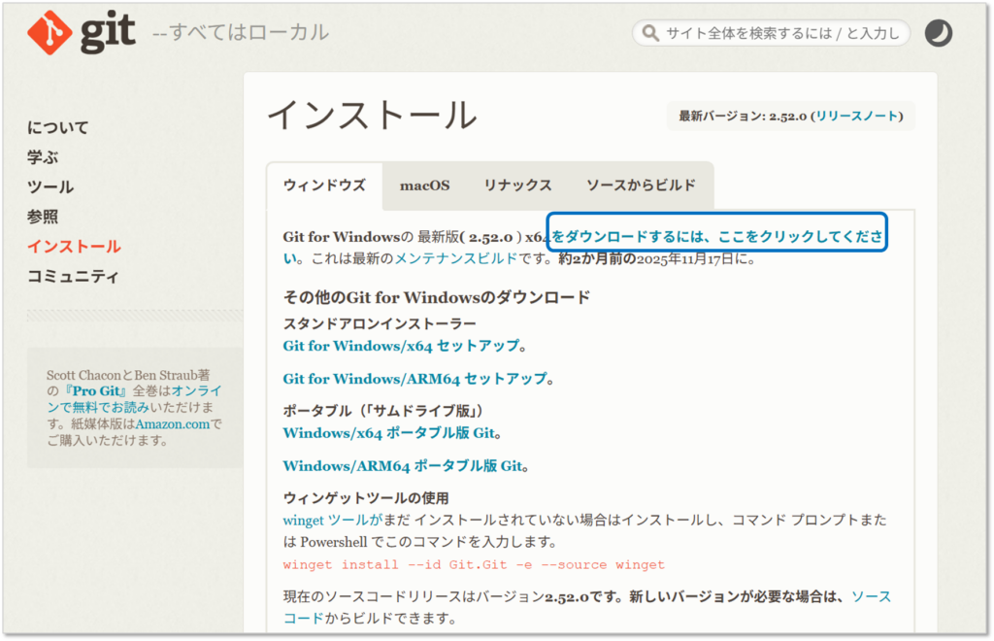This screenshot has height=641, width=994.
Task: Click the highlighted latest version download link
Action: (718, 236)
